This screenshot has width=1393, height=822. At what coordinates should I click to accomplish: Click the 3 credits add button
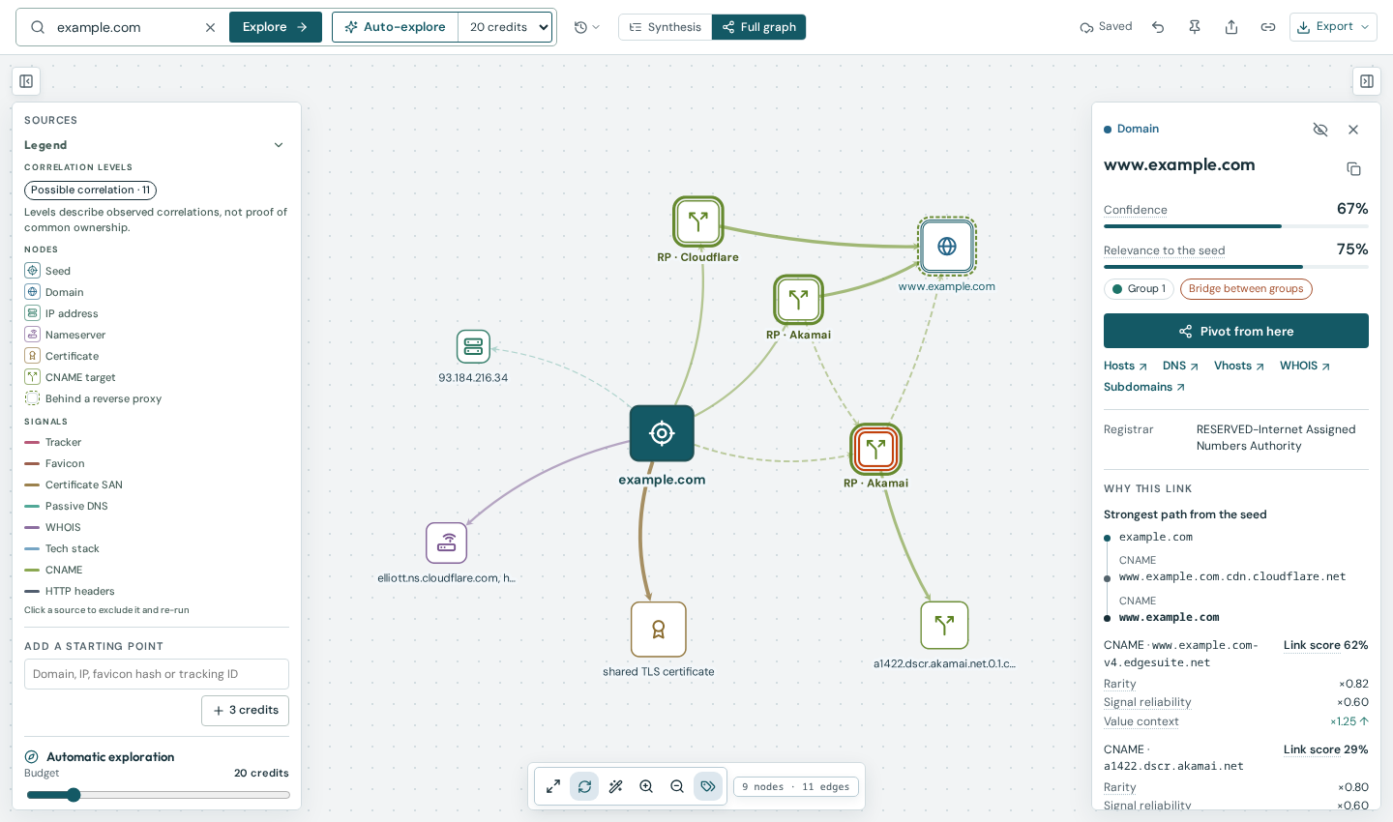coord(245,710)
